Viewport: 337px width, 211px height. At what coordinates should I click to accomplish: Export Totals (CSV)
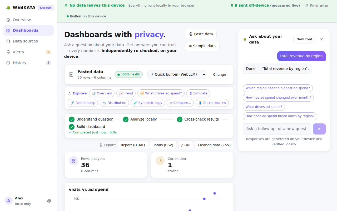[163, 145]
